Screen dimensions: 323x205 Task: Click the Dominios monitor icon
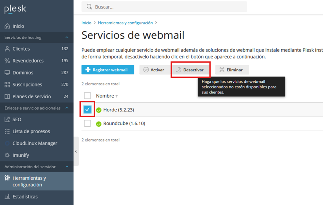point(7,73)
